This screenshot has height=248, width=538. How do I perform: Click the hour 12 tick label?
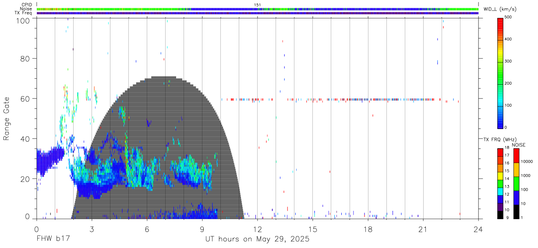[257, 229]
